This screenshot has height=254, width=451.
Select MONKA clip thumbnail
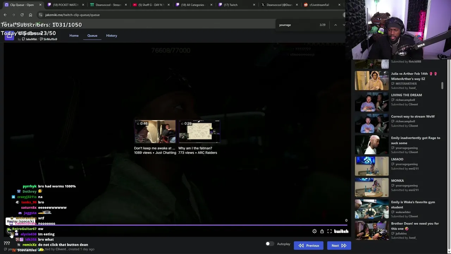pyautogui.click(x=371, y=188)
